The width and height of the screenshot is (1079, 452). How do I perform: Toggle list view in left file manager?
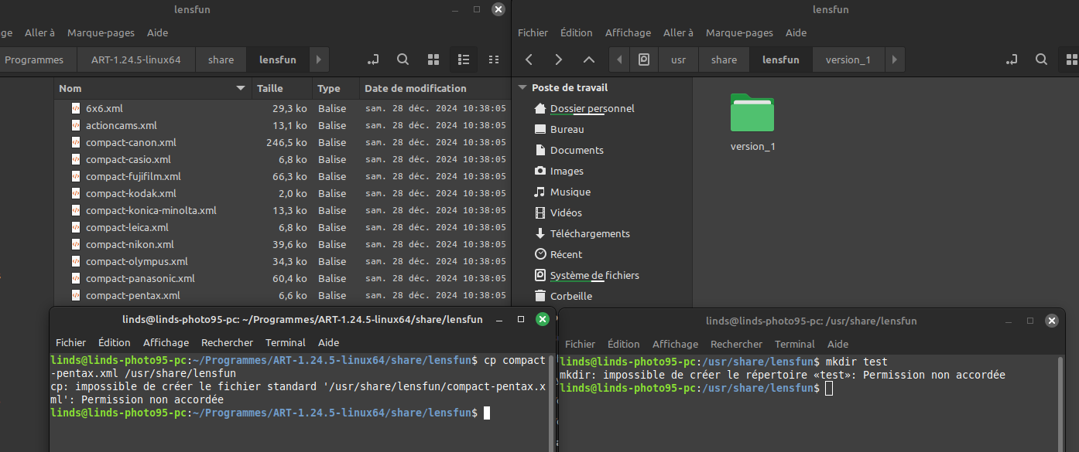click(x=464, y=59)
